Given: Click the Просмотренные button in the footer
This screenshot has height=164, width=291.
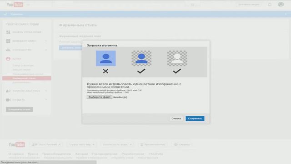Looking at the screenshot, I should [152, 144].
